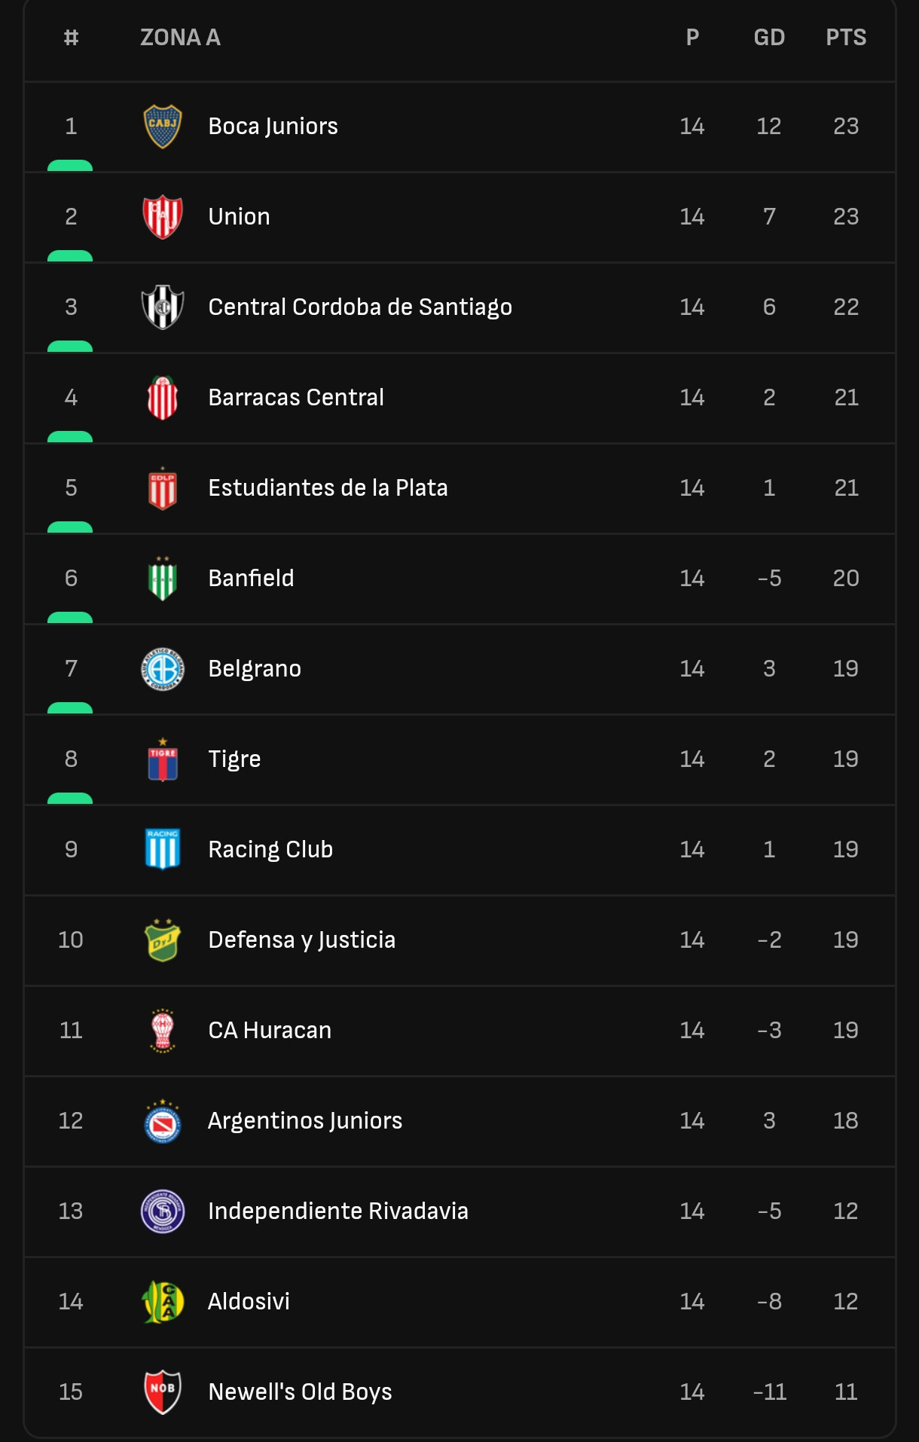Tap the Aldosivi team logo
919x1442 pixels.
pos(163,1302)
